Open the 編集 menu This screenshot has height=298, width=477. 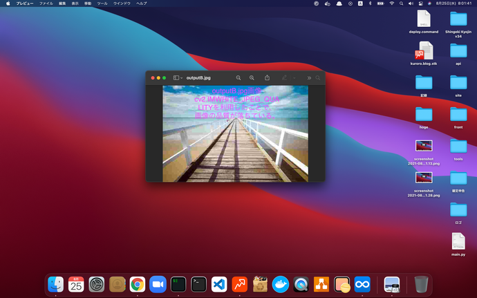point(62,3)
